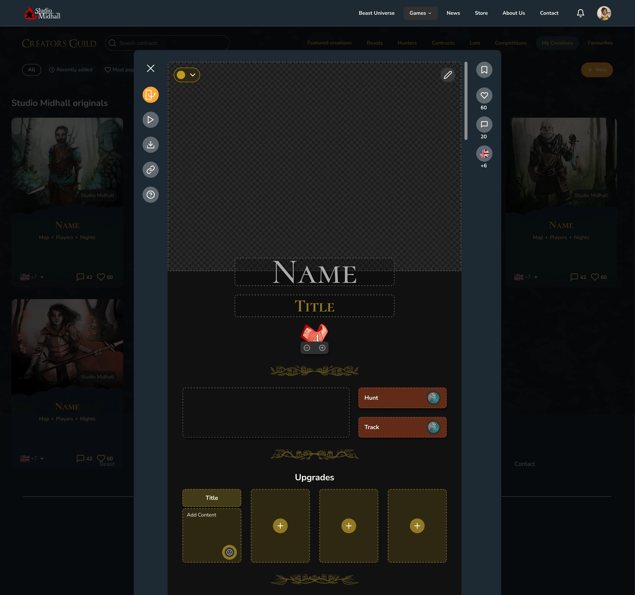Click the download icon in the editor sidebar
The image size is (635, 595).
150,144
